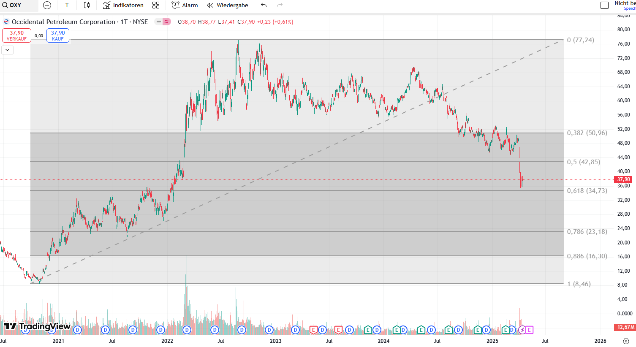Toggle the grey dash pill next to NYSE

[x=158, y=22]
